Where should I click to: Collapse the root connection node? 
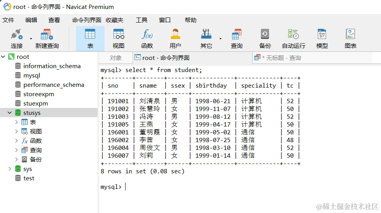tap(3, 57)
